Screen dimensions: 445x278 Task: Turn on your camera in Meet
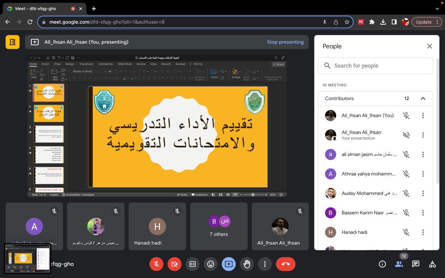click(175, 264)
